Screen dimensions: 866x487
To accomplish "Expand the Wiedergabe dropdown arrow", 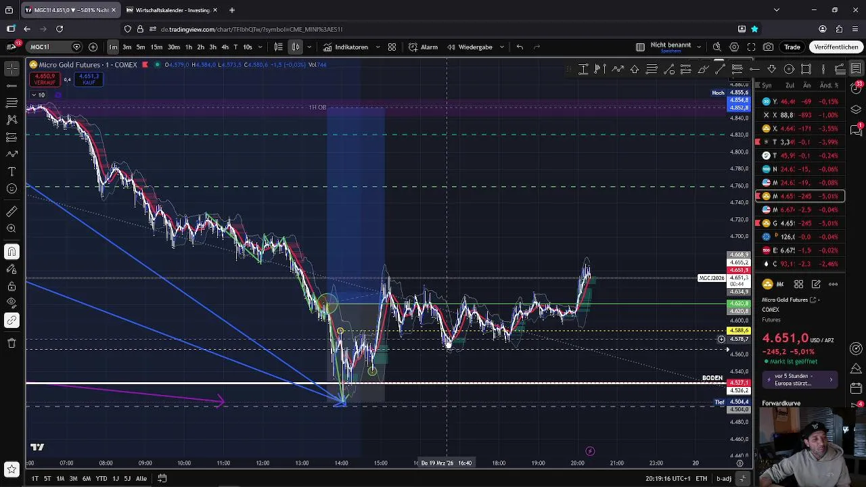I will [x=501, y=47].
